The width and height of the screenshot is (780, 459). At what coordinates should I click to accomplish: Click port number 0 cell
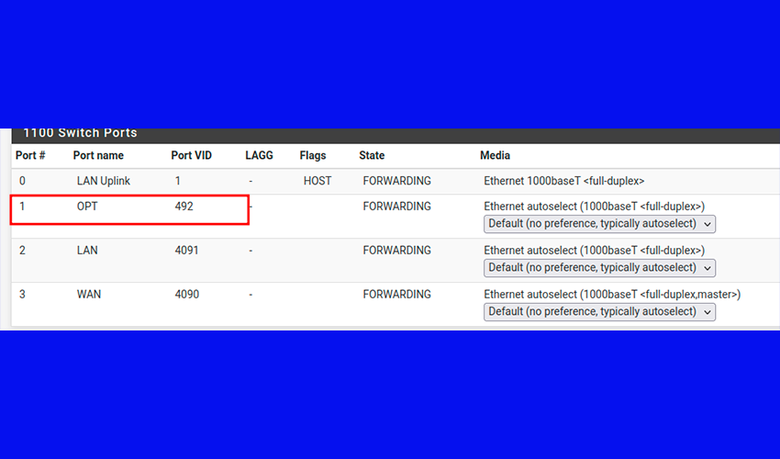click(22, 181)
